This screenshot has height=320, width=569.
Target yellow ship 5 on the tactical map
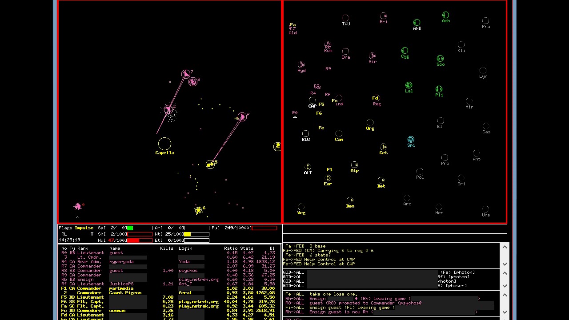[210, 164]
